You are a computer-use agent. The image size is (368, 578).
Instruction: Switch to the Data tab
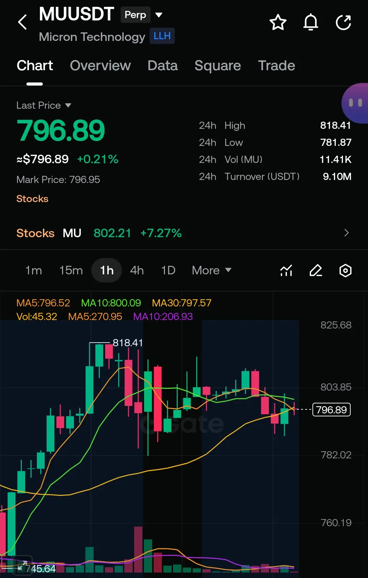(x=163, y=65)
